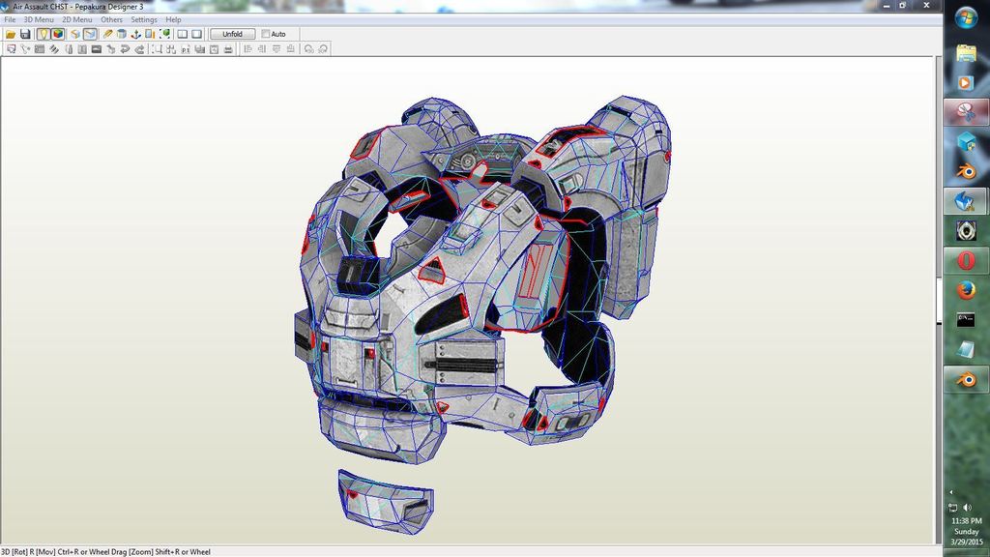
Task: Open the Others menu
Action: pos(112,19)
